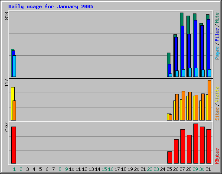Click day label 30 on the axis
The width and height of the screenshot is (222, 174).
[202, 169]
